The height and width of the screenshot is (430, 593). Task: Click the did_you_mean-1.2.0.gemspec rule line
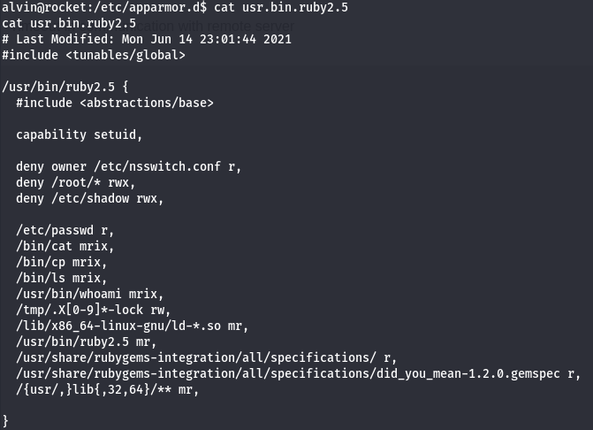pyautogui.click(x=299, y=373)
